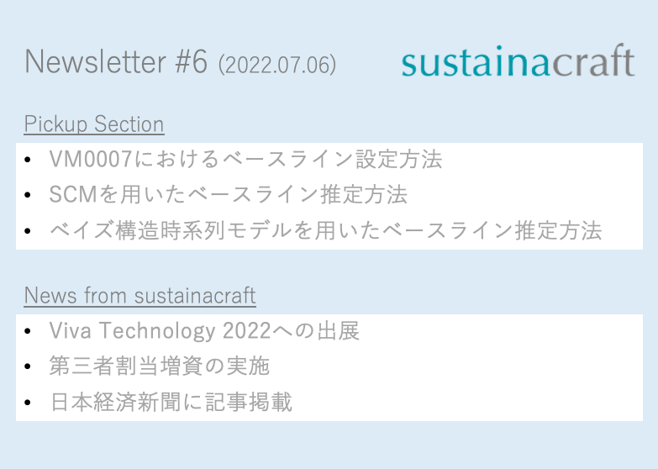Open 日本経済新聞に記事掲載 news item
Viewport: 658px width, 469px height.
pos(171,402)
